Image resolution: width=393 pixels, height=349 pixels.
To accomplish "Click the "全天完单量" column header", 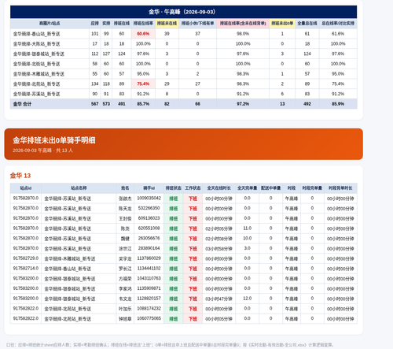I will pos(247,188).
